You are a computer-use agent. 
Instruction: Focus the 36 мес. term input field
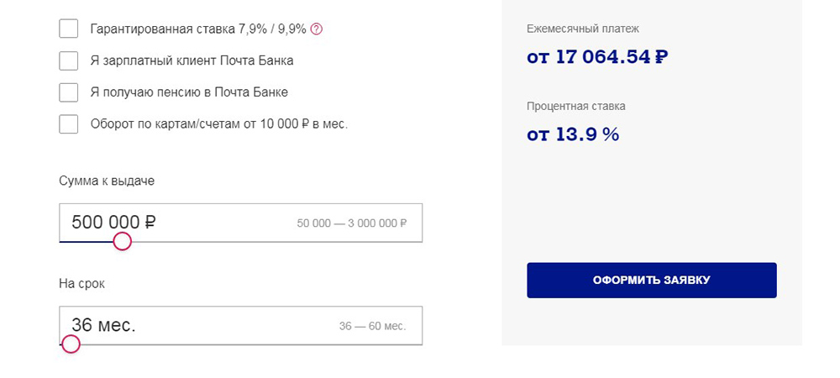click(240, 325)
